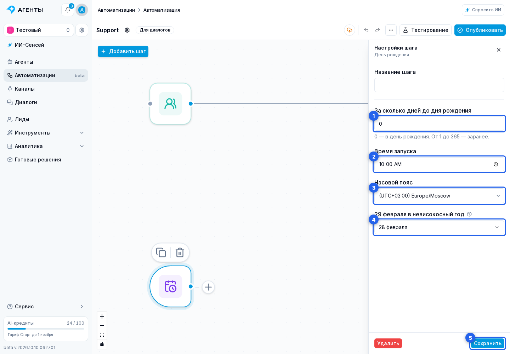Open the Часовой пояс dropdown

pyautogui.click(x=439, y=196)
